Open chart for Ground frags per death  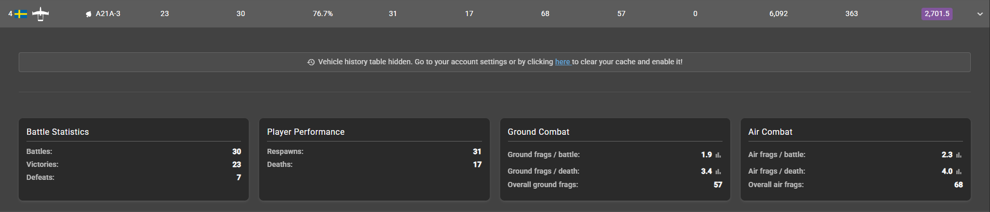pyautogui.click(x=718, y=172)
